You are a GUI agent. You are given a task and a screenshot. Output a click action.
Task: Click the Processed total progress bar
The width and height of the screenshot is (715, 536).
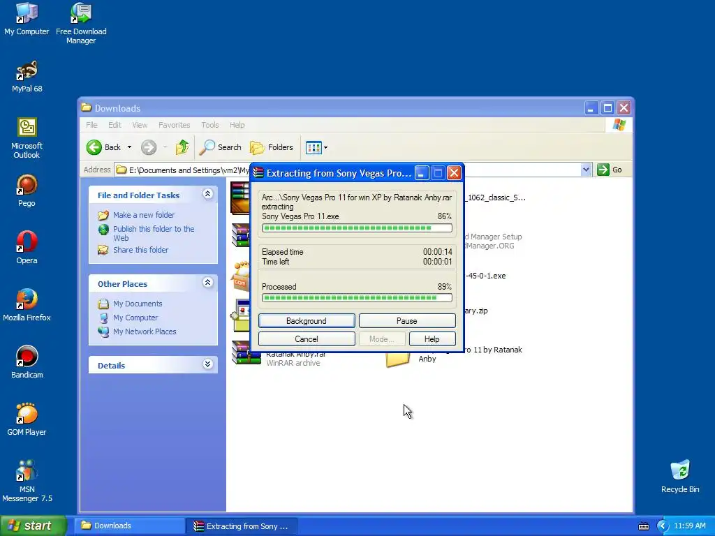point(357,298)
